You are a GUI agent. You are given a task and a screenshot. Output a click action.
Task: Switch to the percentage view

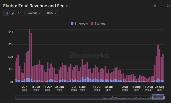point(19,13)
